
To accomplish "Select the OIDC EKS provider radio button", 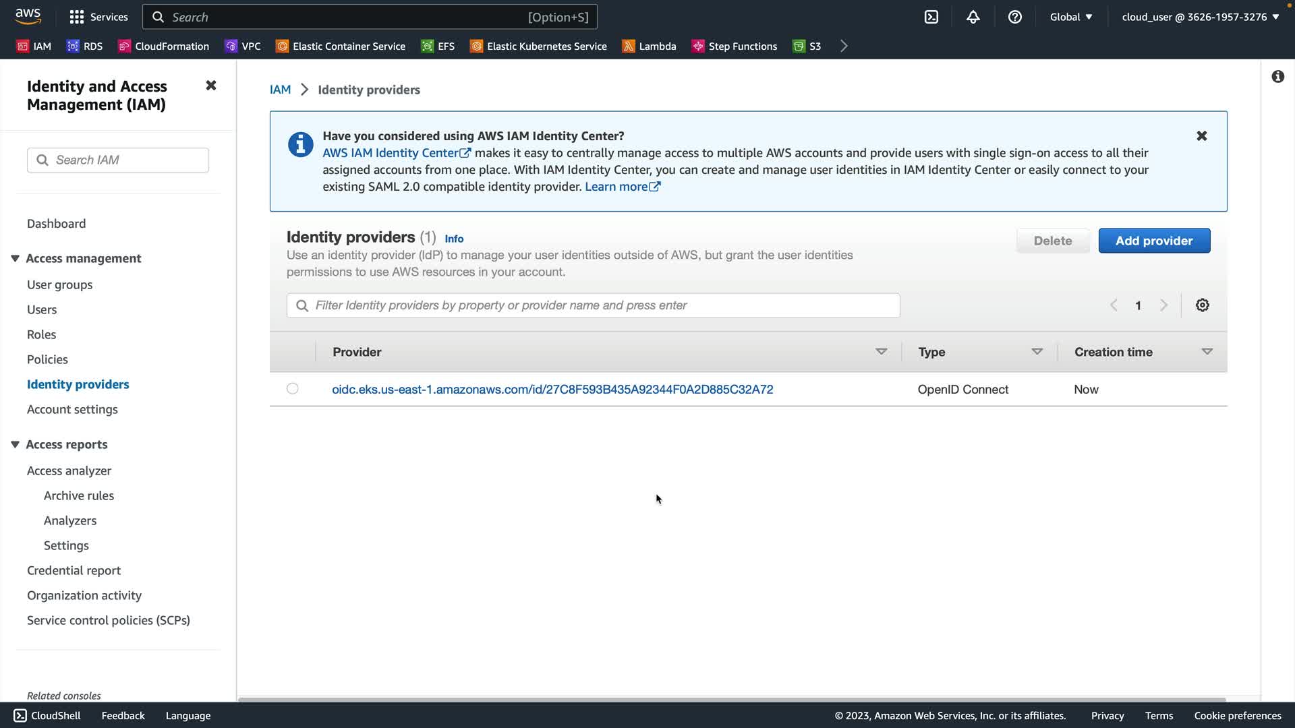I will pos(292,389).
